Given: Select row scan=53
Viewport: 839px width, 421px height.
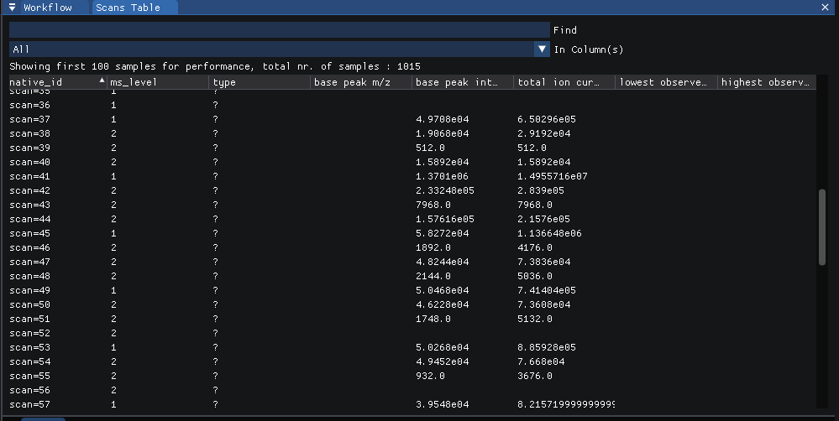Looking at the screenshot, I should [412, 347].
